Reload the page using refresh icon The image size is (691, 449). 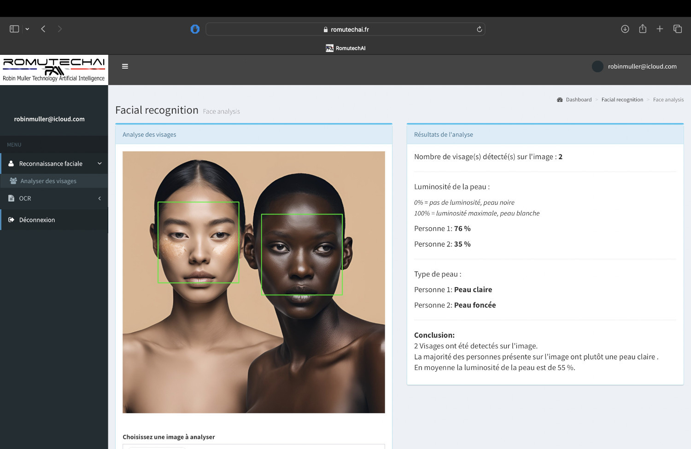(x=479, y=29)
